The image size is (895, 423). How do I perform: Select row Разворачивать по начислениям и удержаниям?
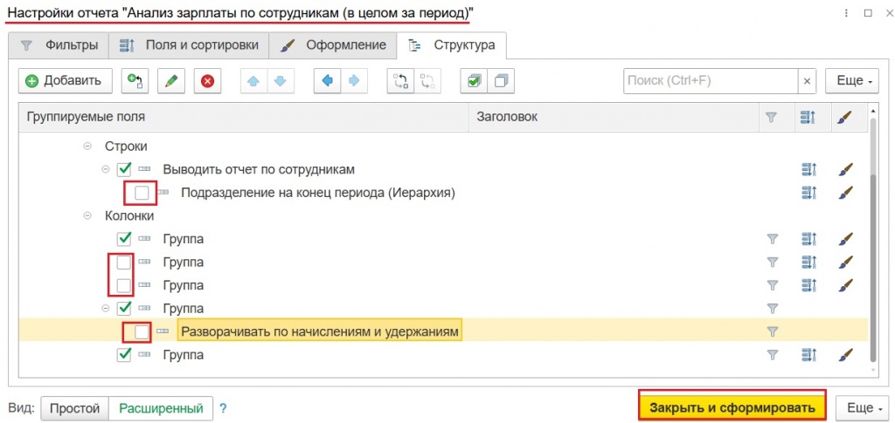(443, 331)
